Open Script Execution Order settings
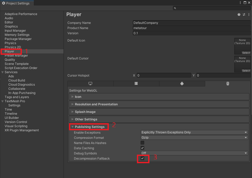The height and width of the screenshot is (178, 252). coord(21,68)
